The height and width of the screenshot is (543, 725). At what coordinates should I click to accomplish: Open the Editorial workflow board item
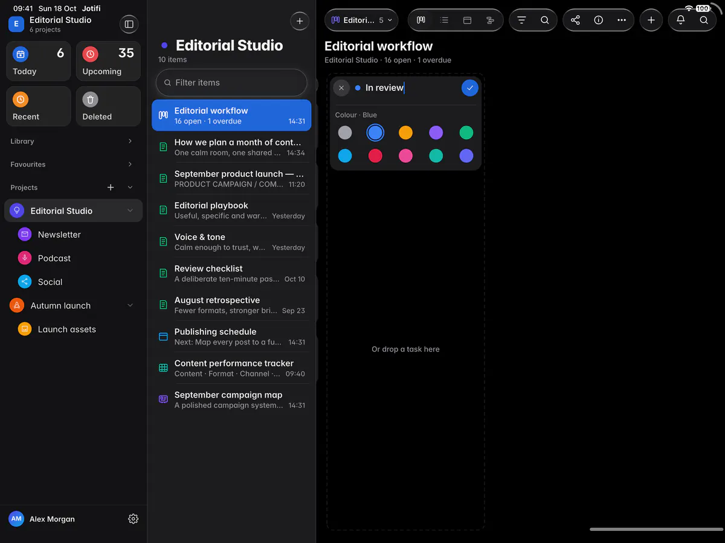click(231, 115)
